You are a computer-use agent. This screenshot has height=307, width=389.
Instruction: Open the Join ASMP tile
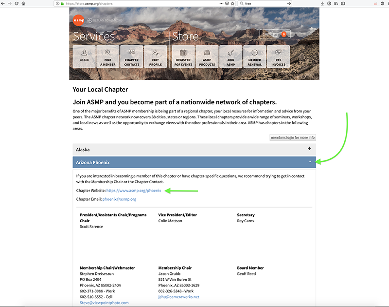coord(230,57)
